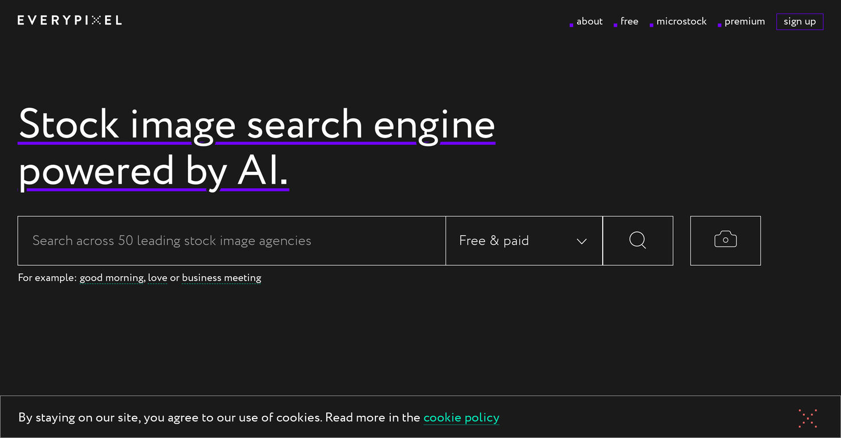Click the purple square marker beside premium
Screen dimensions: 841x438
tap(719, 25)
